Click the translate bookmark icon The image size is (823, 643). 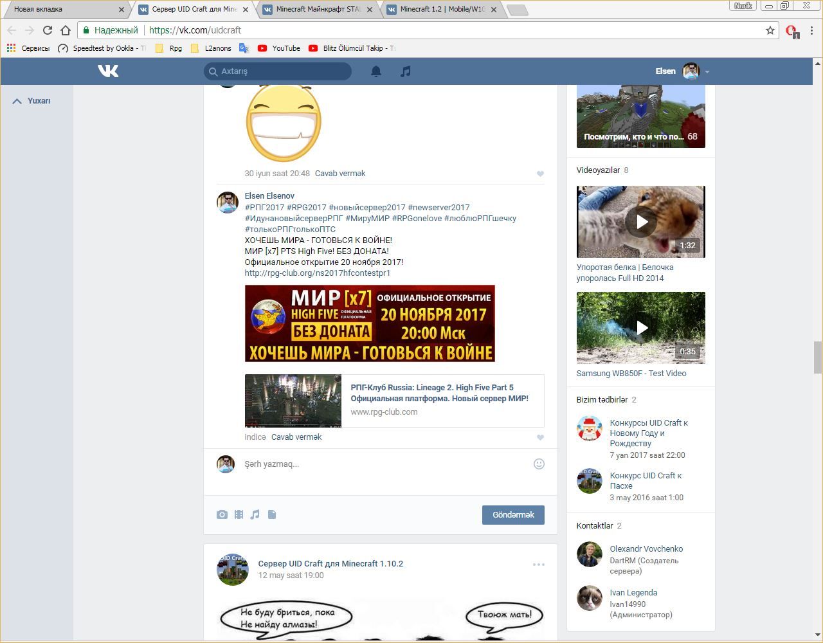click(x=244, y=48)
